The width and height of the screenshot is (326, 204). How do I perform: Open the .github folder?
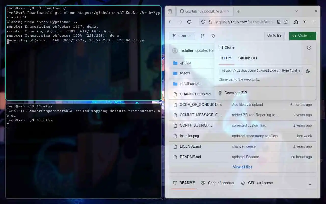[185, 63]
